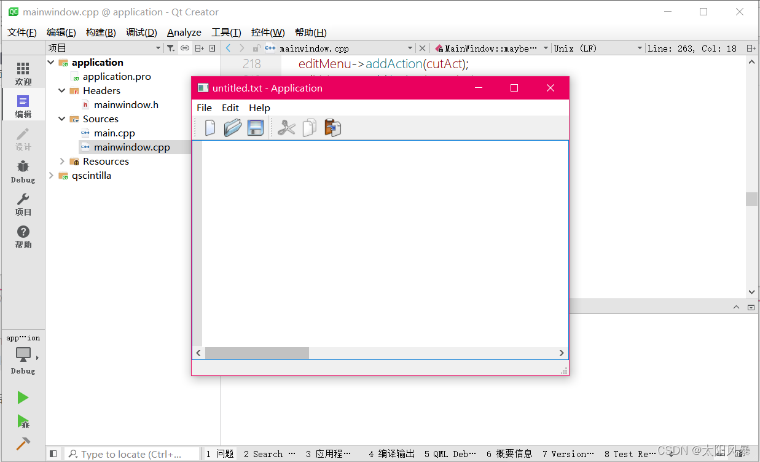760x462 pixels.
Task: Click Paste clipboard icon in Application toolbar
Action: 332,127
